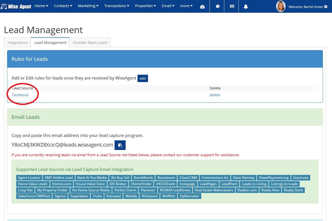Image resolution: width=332 pixels, height=221 pixels.
Task: Click the ZipRecruiter tag
Action: click(189, 196)
